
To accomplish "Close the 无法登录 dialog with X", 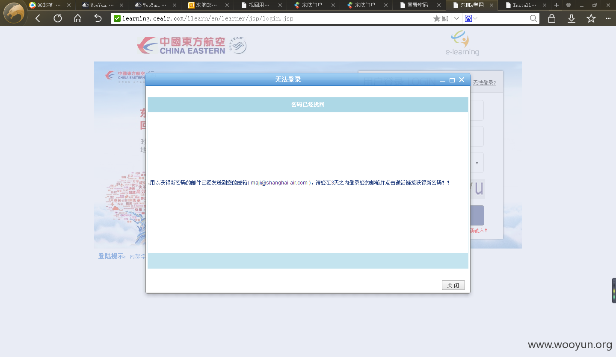I will (462, 80).
